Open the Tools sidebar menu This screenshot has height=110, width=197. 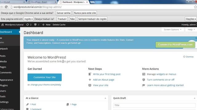coord(10,97)
